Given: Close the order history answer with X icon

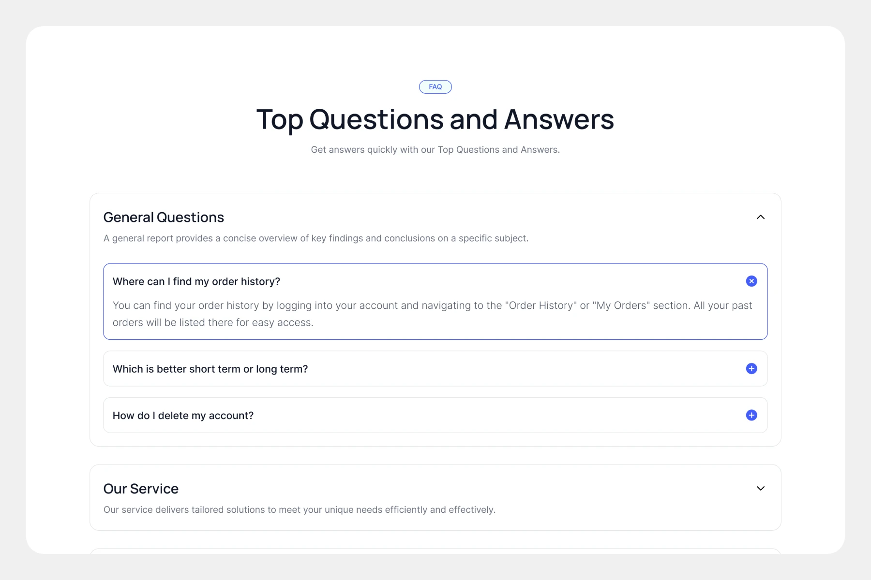Looking at the screenshot, I should coord(751,281).
